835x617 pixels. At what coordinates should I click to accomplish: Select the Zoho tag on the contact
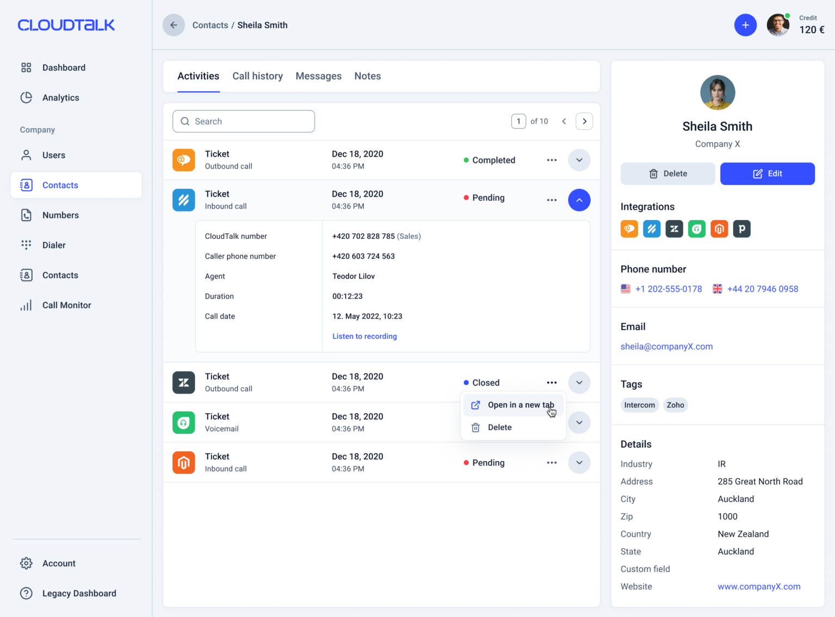pos(675,405)
